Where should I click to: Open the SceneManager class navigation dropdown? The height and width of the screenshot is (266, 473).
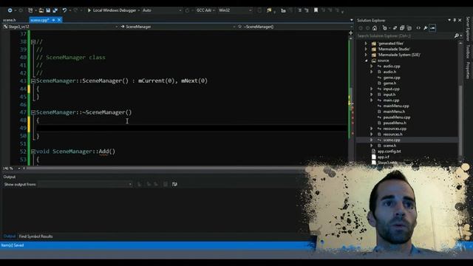[x=177, y=27]
